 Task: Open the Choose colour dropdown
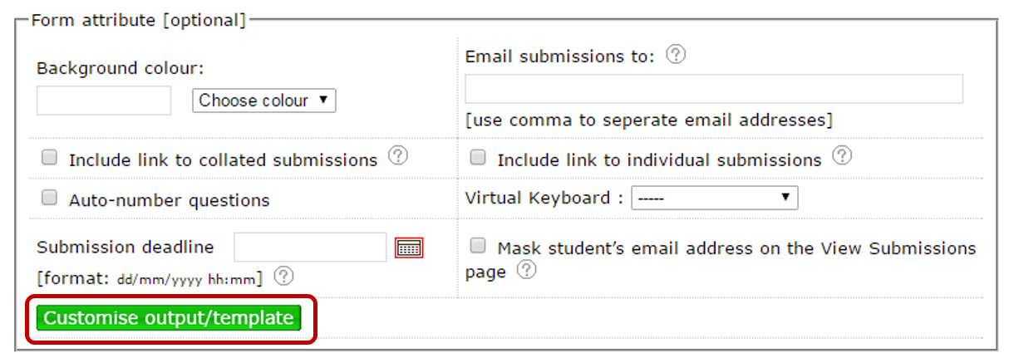(263, 101)
